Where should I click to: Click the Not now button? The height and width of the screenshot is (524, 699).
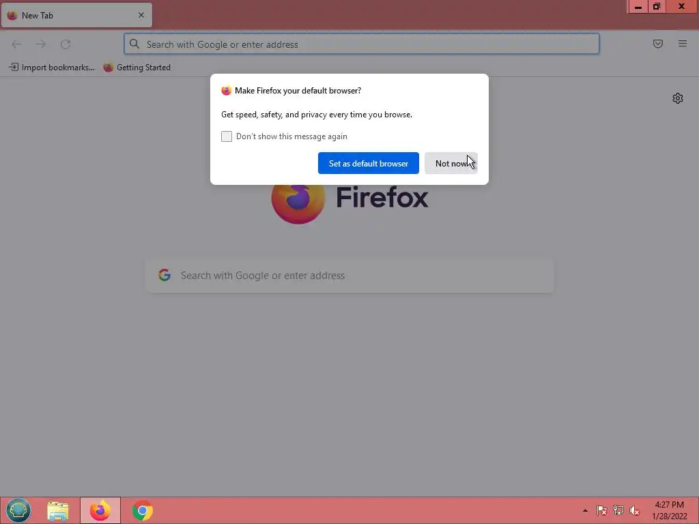(451, 163)
